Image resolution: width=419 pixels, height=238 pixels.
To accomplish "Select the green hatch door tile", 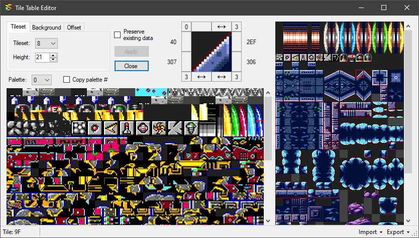I will (379, 38).
